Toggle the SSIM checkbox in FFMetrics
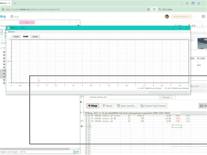Image resolution: width=207 pixels, height=155 pixels. pyautogui.click(x=198, y=58)
